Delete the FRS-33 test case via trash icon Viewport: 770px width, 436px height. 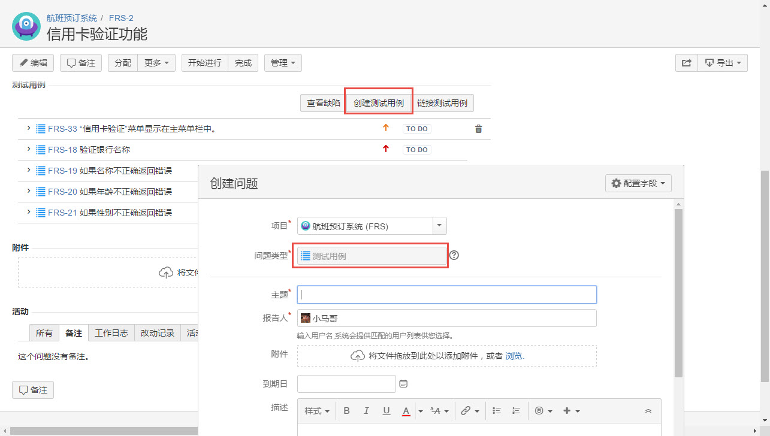coord(478,129)
